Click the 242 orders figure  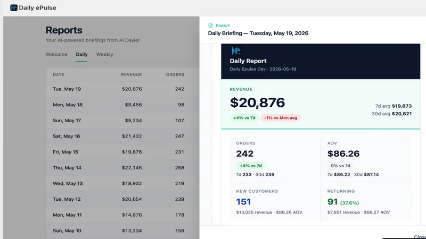point(245,153)
